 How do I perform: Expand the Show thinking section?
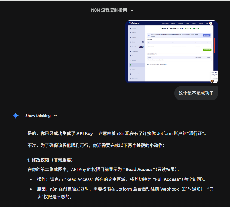41,116
